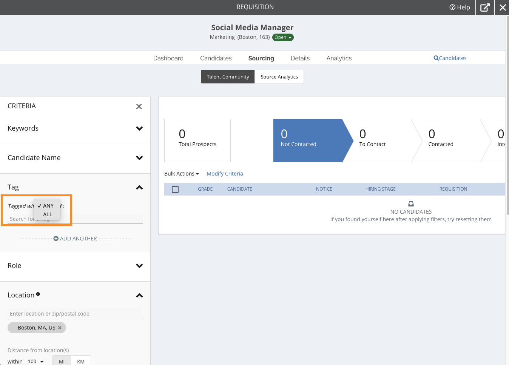Expand the Keywords criteria section
509x365 pixels.
point(139,128)
